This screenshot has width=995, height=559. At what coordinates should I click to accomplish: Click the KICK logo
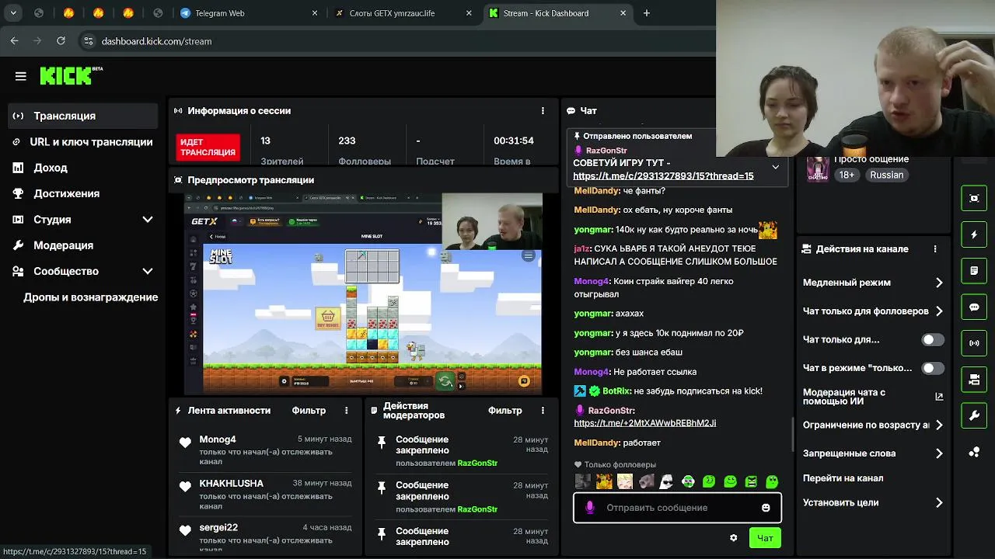pyautogui.click(x=71, y=75)
